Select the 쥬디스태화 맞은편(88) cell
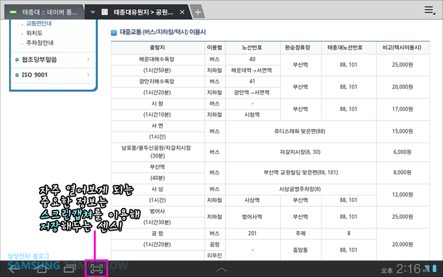This screenshot has height=277, width=443. tap(300, 131)
